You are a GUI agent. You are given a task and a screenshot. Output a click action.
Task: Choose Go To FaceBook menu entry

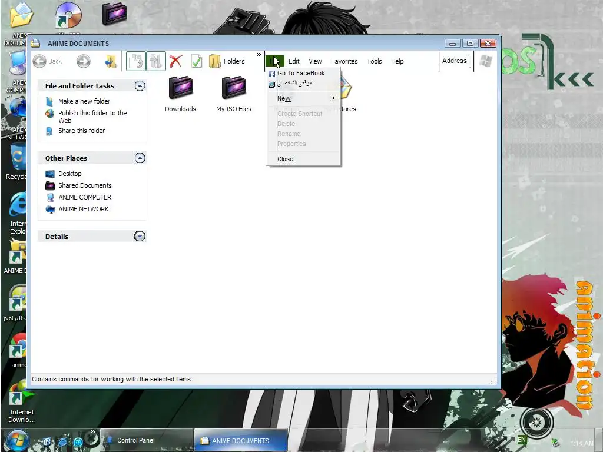click(x=303, y=73)
